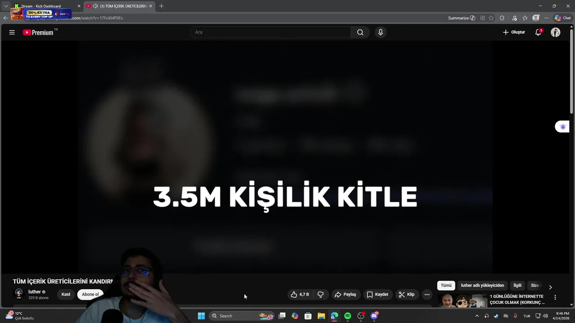575x323 pixels.
Task: Close the Kick Dashboard tab
Action: tap(79, 6)
